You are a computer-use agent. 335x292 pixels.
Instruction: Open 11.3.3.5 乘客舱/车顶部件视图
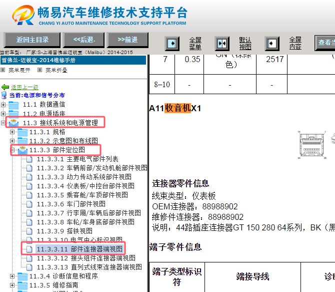82,195
